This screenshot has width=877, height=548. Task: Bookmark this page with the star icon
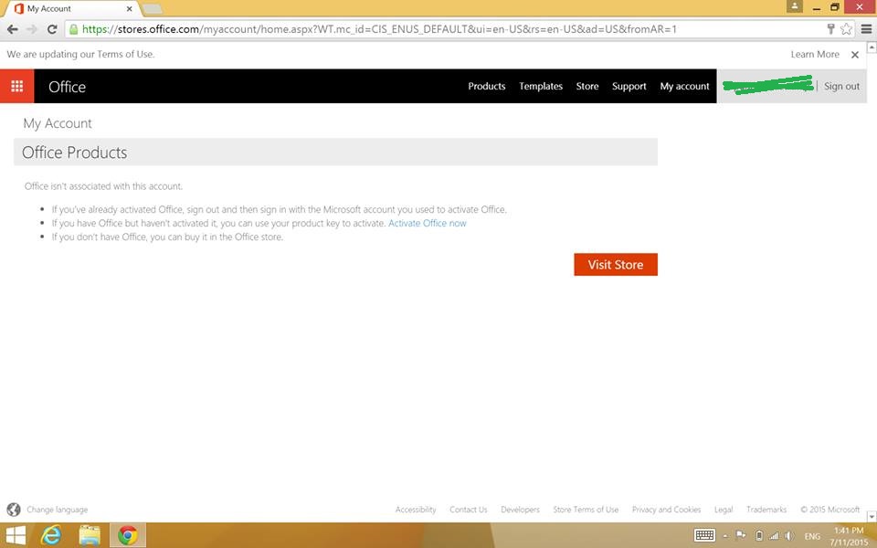846,29
